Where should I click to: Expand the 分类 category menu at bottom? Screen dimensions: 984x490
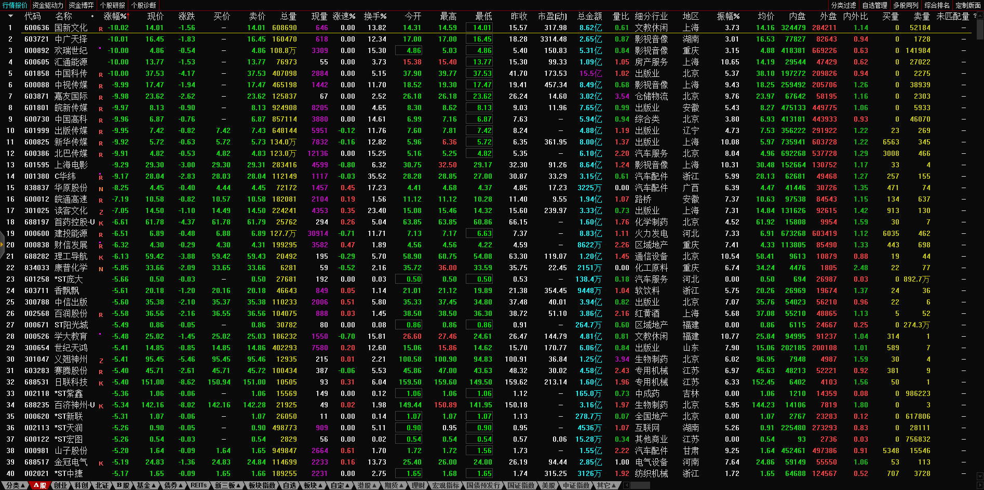[x=15, y=485]
